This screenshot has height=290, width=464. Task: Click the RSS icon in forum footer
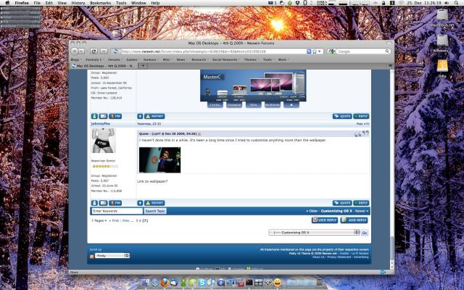pyautogui.click(x=92, y=256)
